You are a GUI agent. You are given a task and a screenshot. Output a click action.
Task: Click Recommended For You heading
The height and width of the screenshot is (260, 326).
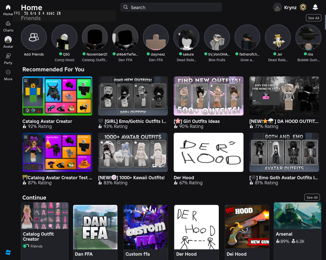(53, 69)
